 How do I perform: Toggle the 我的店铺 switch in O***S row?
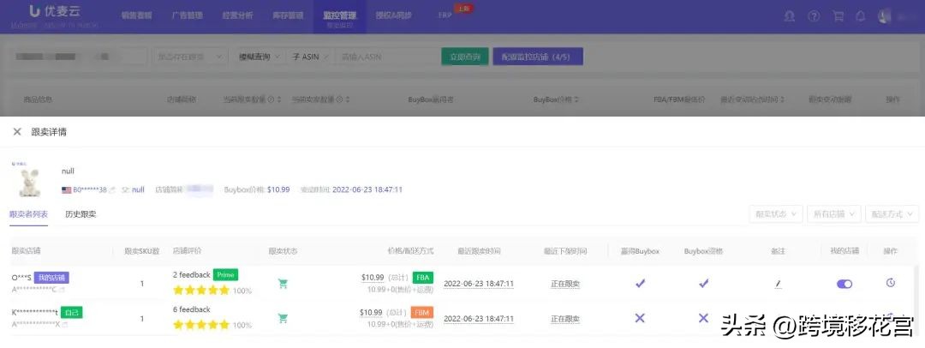tap(844, 285)
